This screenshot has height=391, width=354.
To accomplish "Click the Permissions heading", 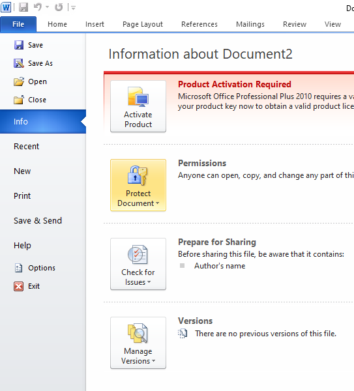I will point(202,163).
